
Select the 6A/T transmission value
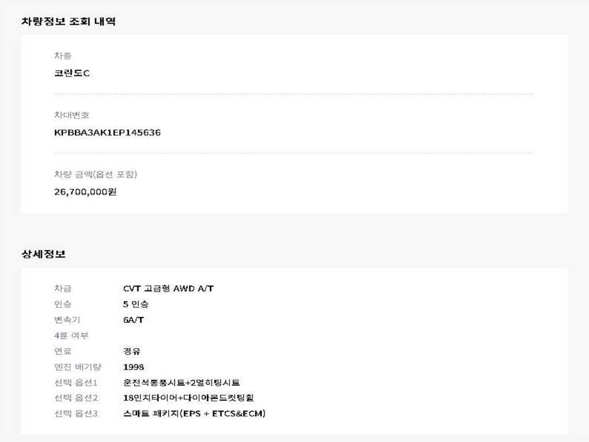[133, 320]
